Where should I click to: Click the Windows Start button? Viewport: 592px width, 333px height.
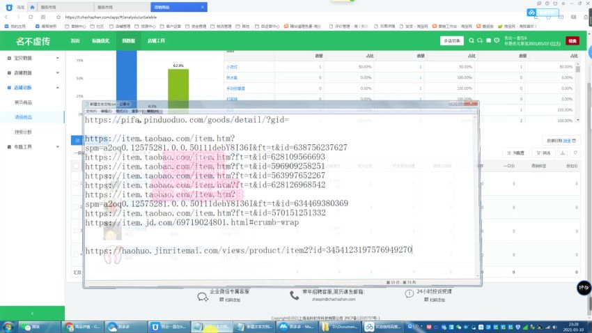8,327
